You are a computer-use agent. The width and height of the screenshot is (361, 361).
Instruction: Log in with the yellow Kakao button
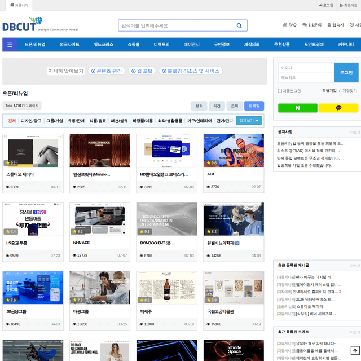pyautogui.click(x=338, y=108)
